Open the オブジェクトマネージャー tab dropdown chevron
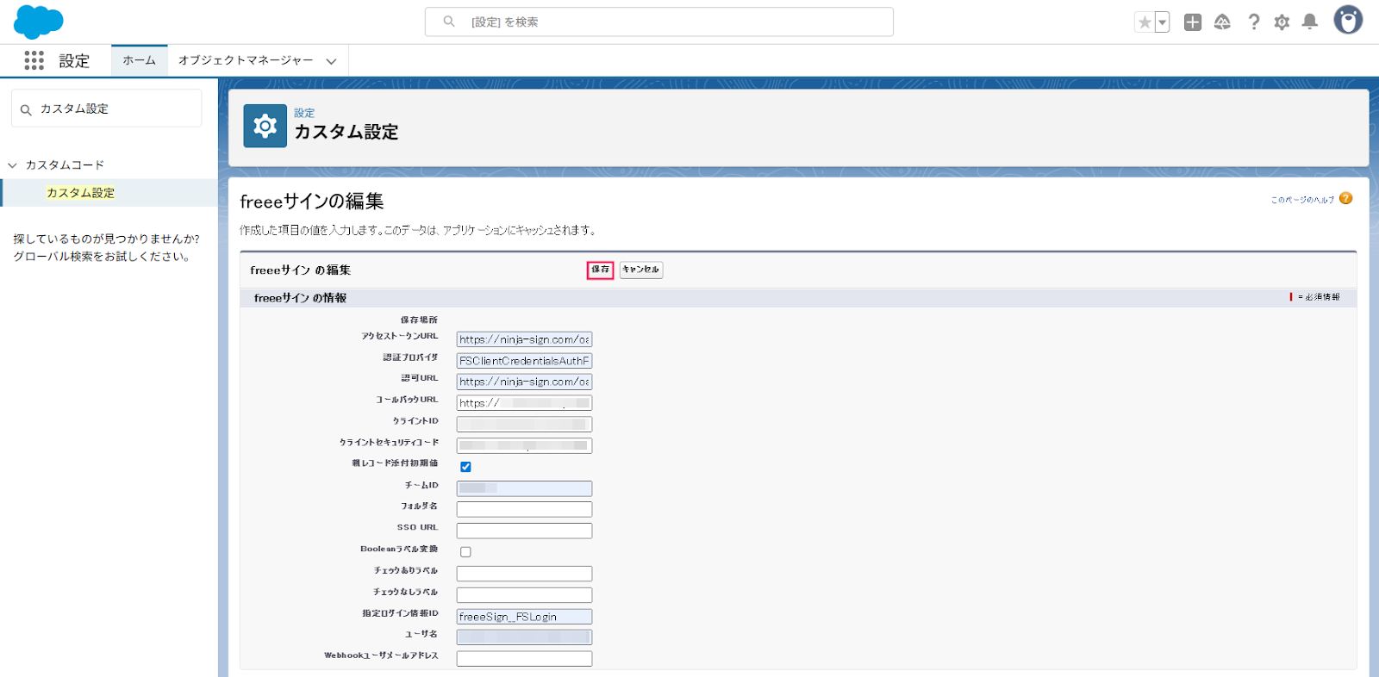 pyautogui.click(x=331, y=61)
